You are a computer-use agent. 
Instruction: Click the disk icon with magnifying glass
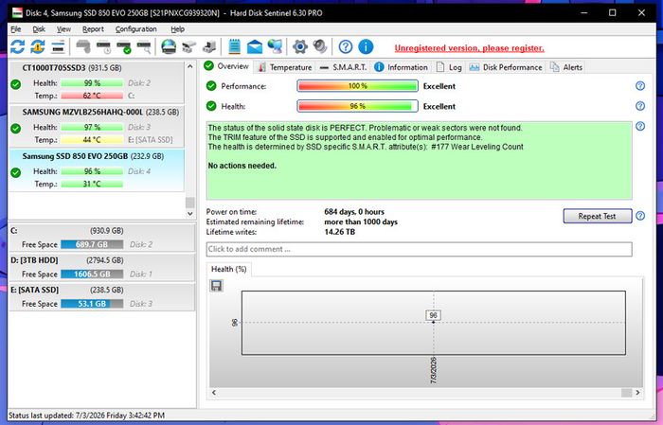(144, 46)
